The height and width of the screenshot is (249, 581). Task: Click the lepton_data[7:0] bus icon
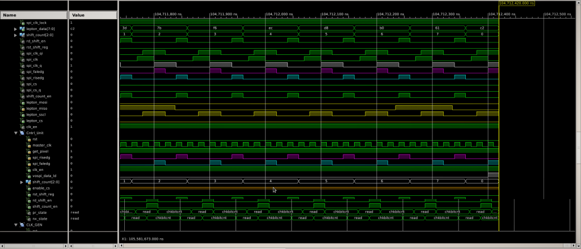click(22, 29)
